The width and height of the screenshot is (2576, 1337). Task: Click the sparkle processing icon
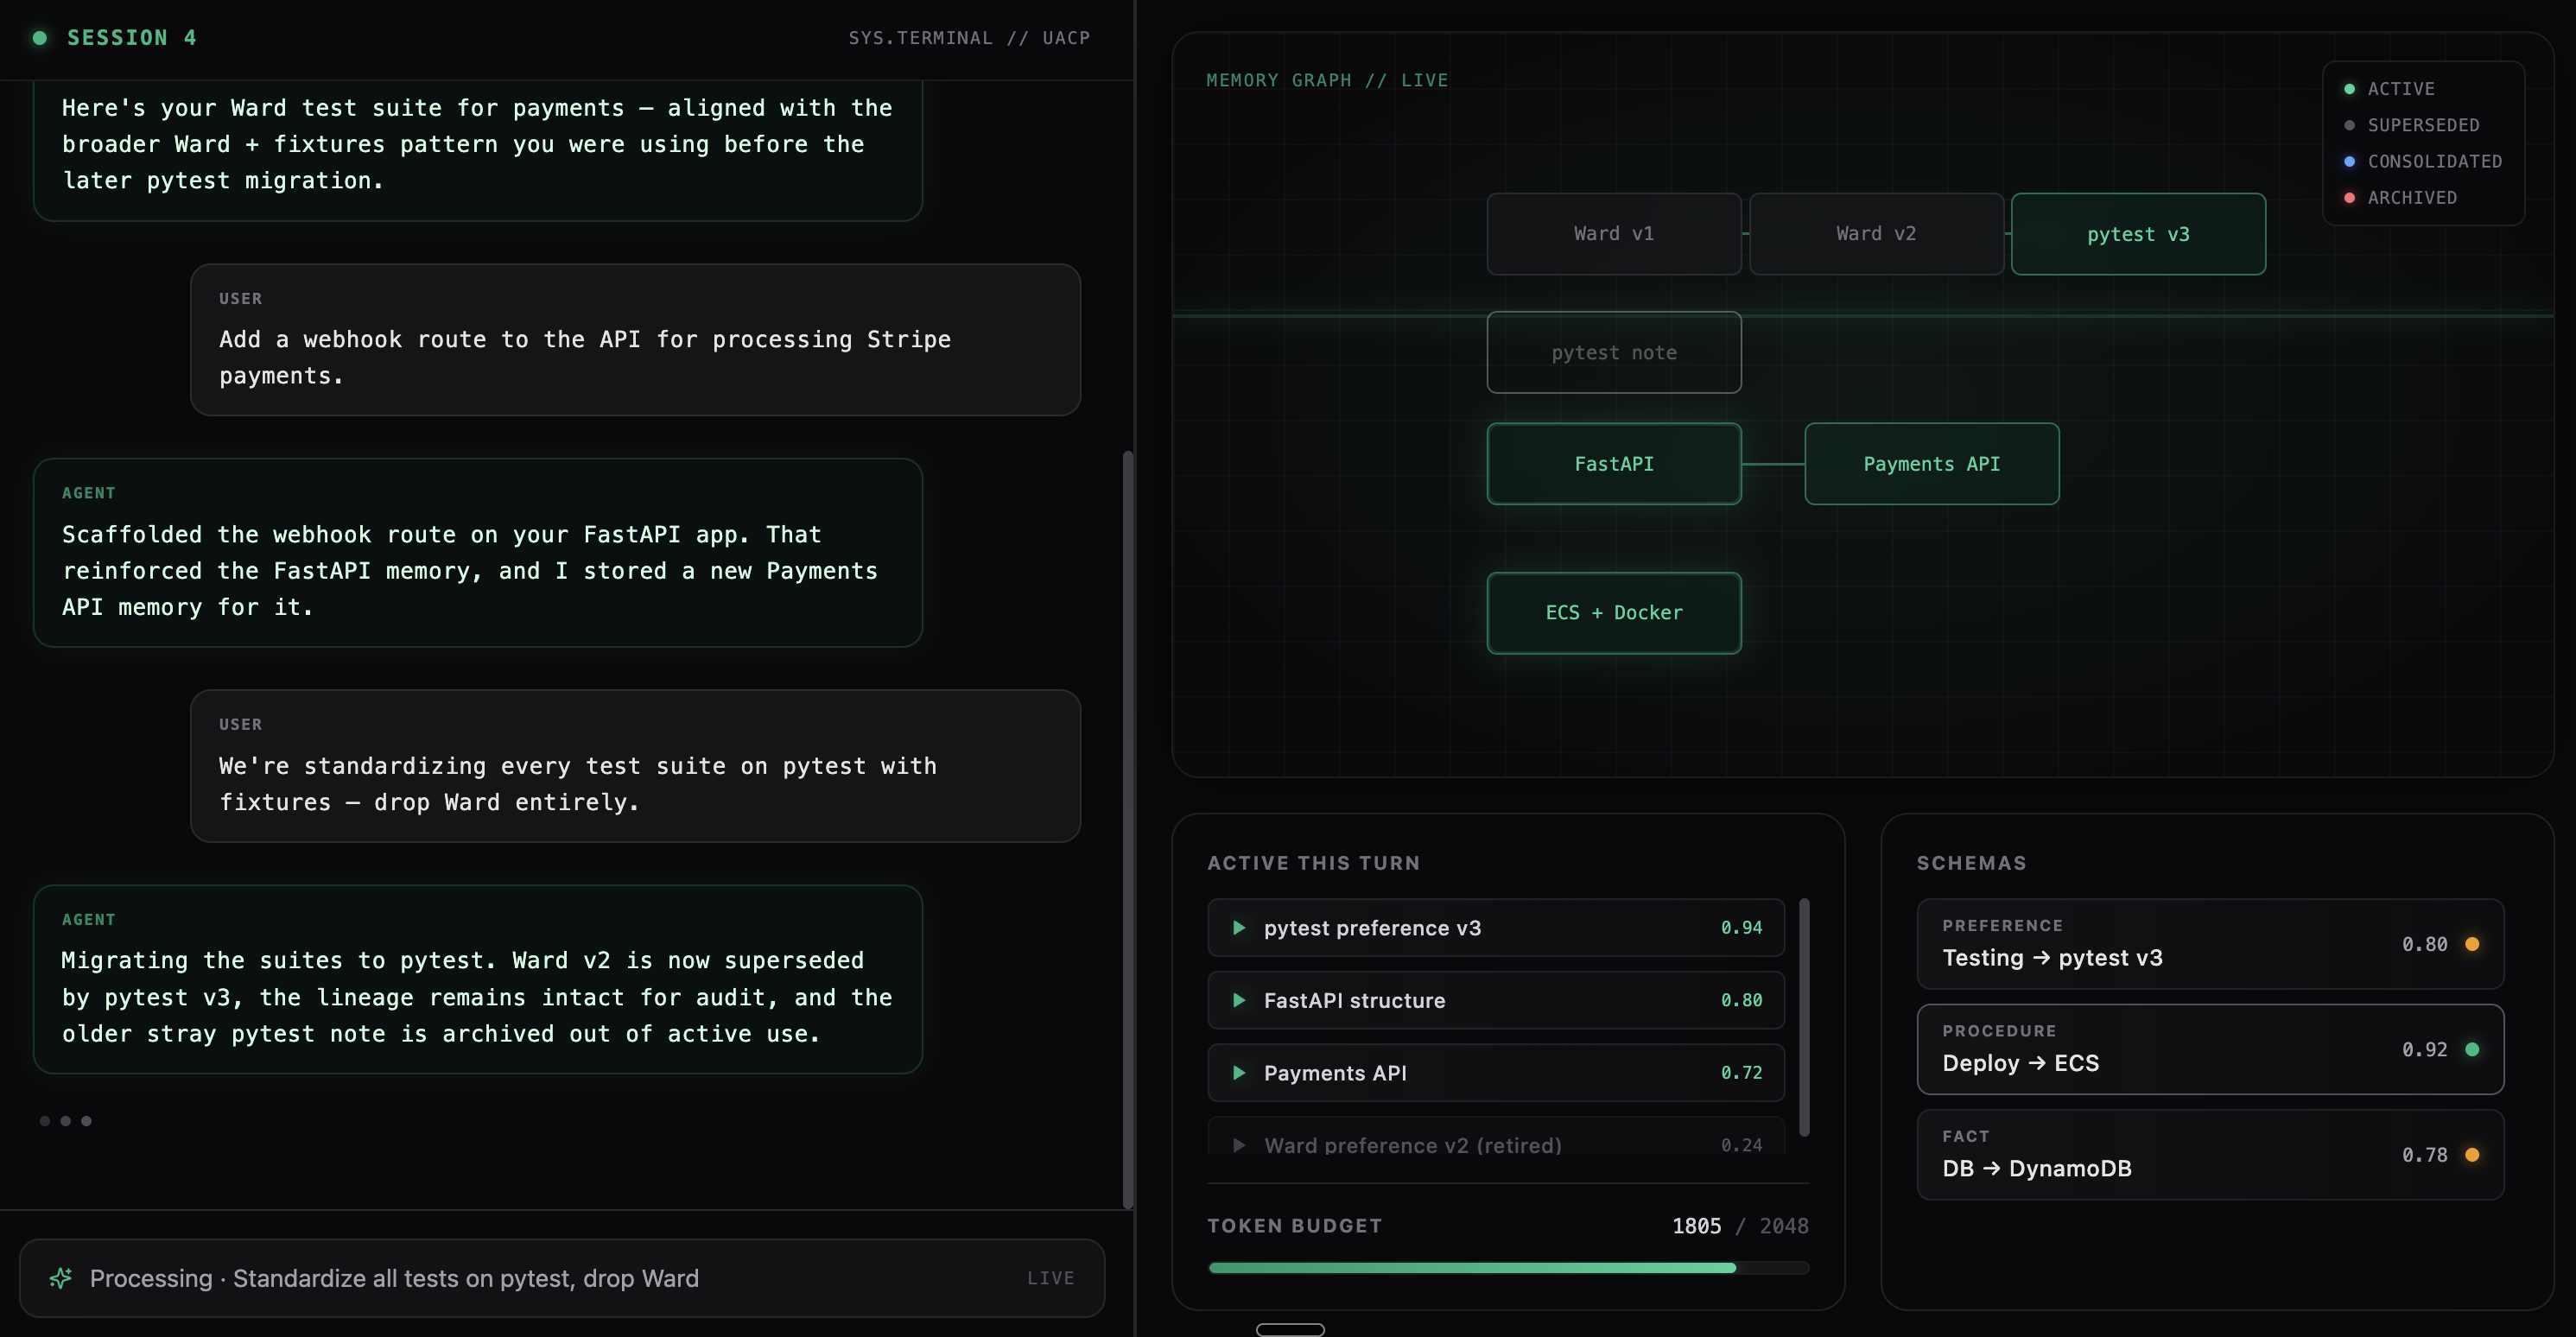(61, 1278)
